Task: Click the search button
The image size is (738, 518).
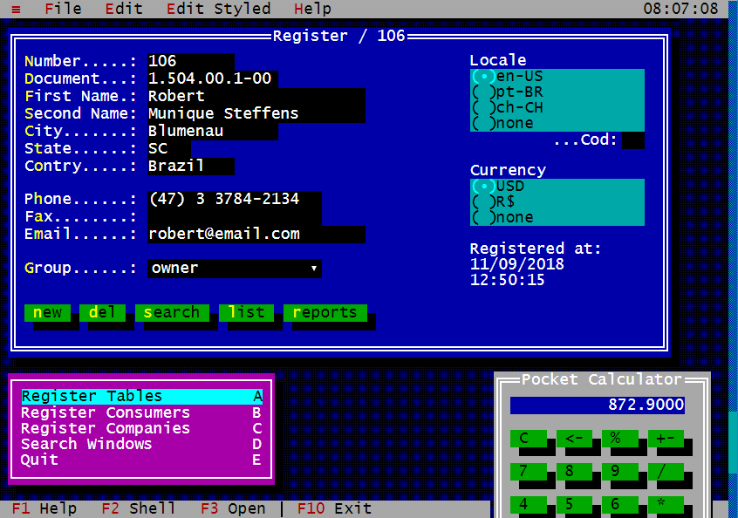Action: coord(172,312)
